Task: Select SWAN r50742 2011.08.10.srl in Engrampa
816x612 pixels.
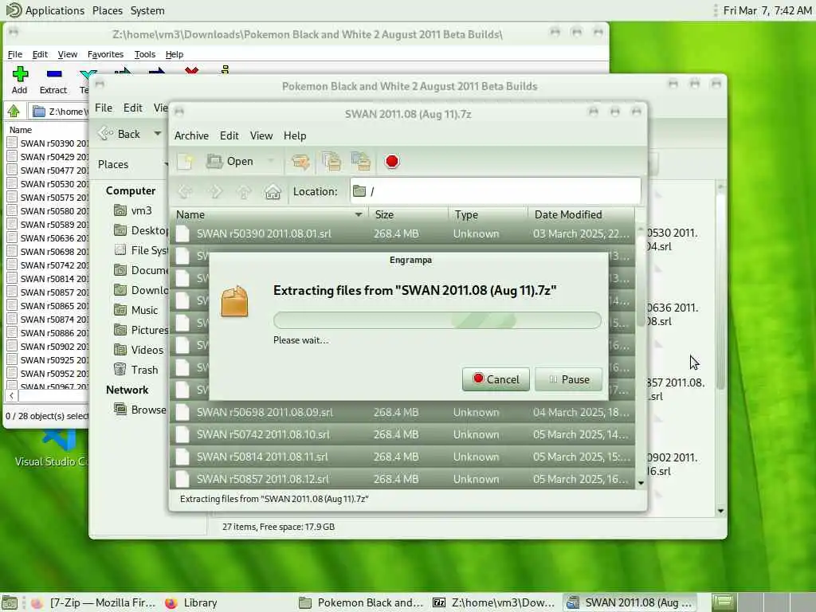Action: [402, 434]
